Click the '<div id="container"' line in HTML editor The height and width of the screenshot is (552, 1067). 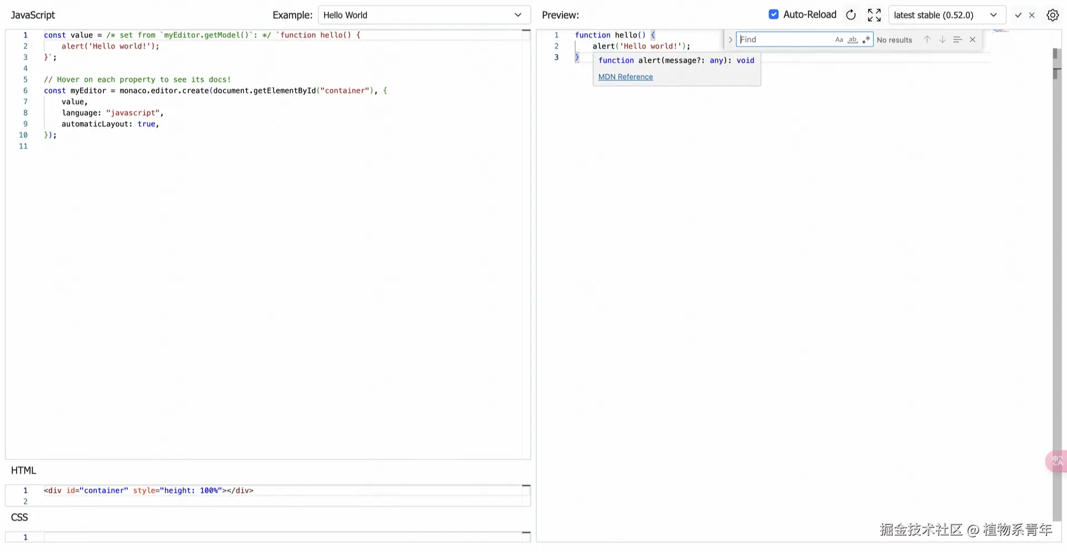(x=148, y=490)
